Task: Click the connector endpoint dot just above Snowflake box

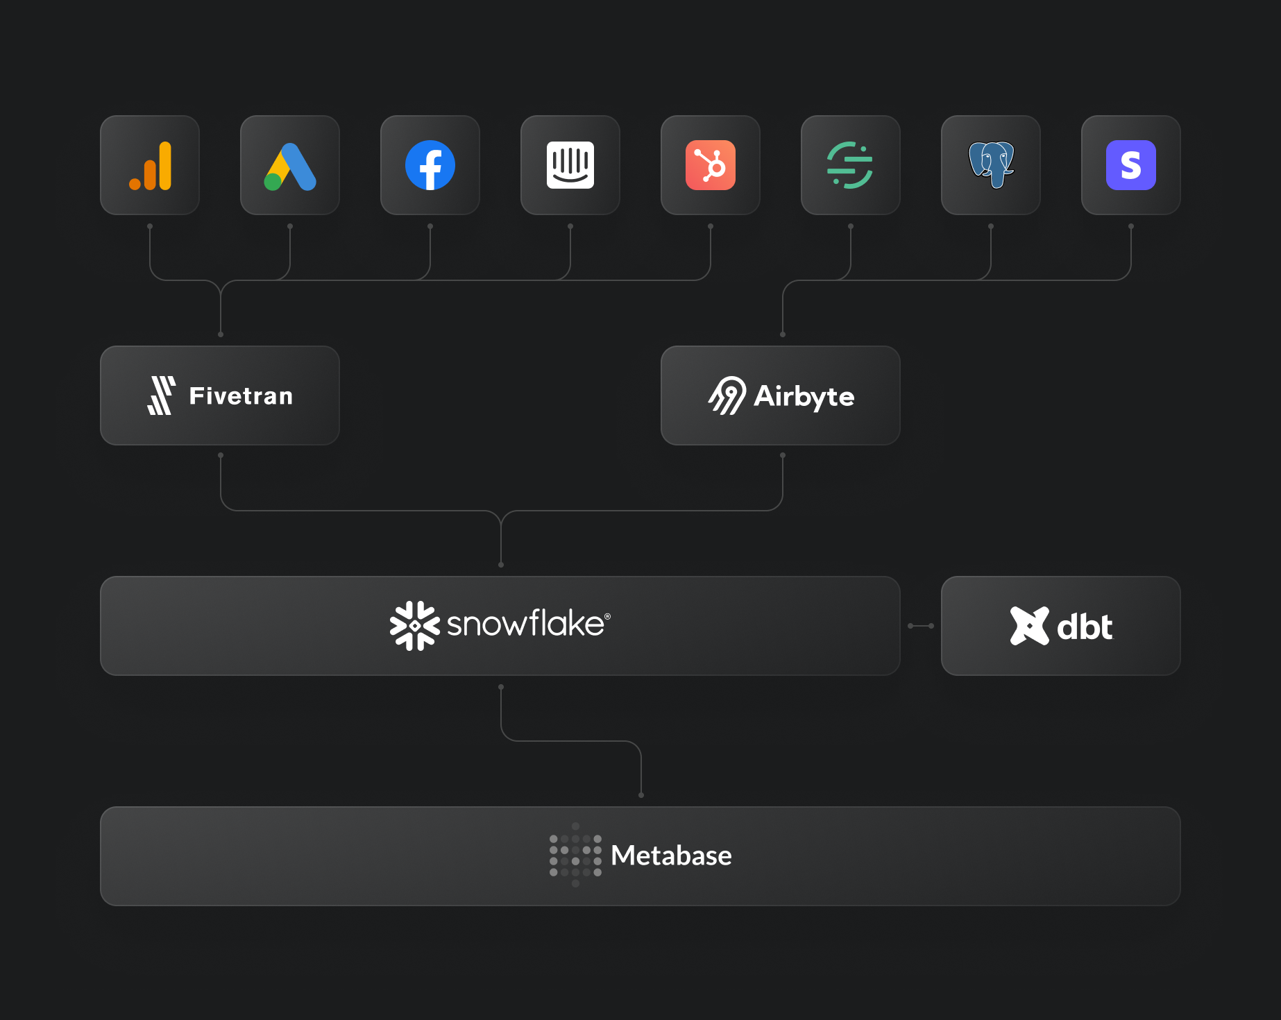Action: click(x=501, y=565)
